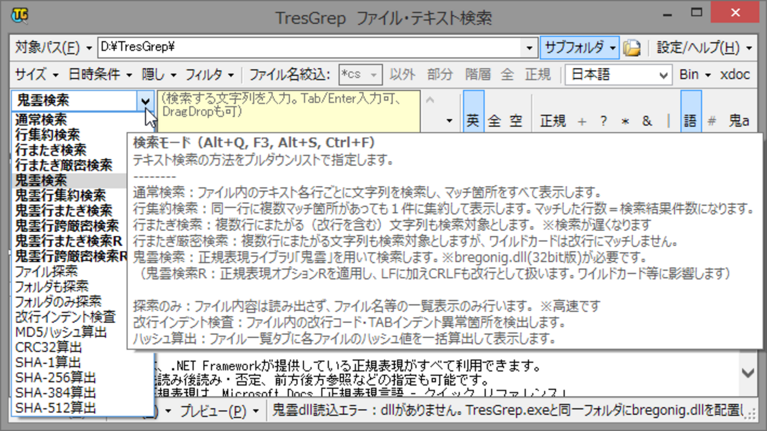Expand the target path history dropdown arrow
Viewport: 767px width, 431px height.
point(529,47)
